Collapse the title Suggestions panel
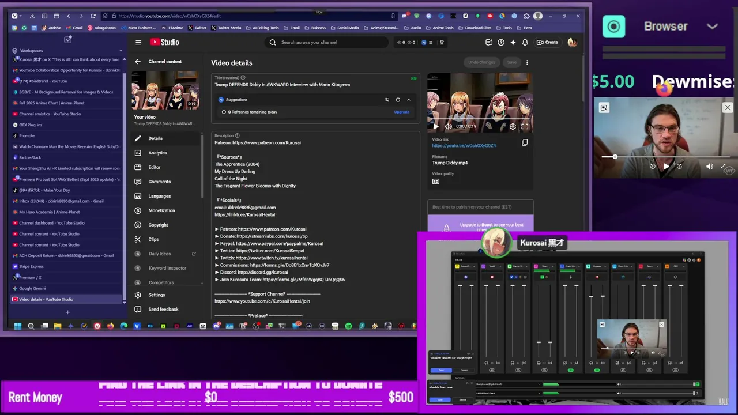This screenshot has height=415, width=738. click(x=409, y=100)
